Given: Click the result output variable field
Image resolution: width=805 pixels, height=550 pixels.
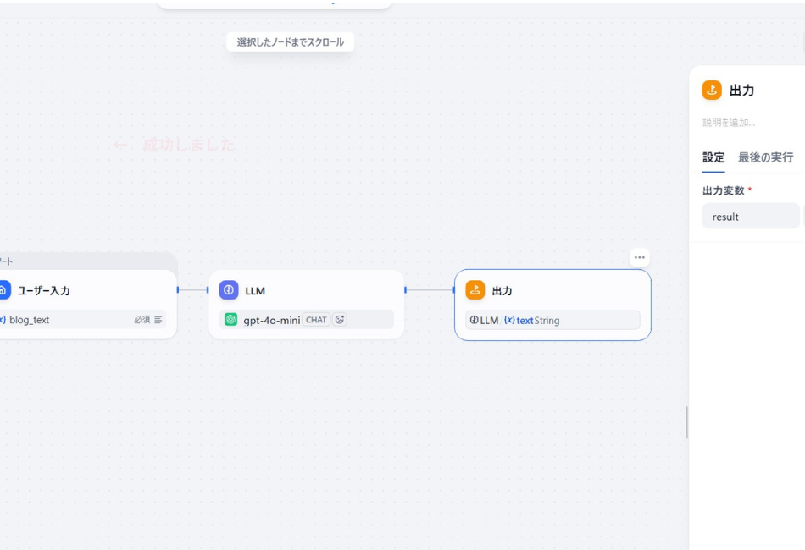Looking at the screenshot, I should coord(751,217).
